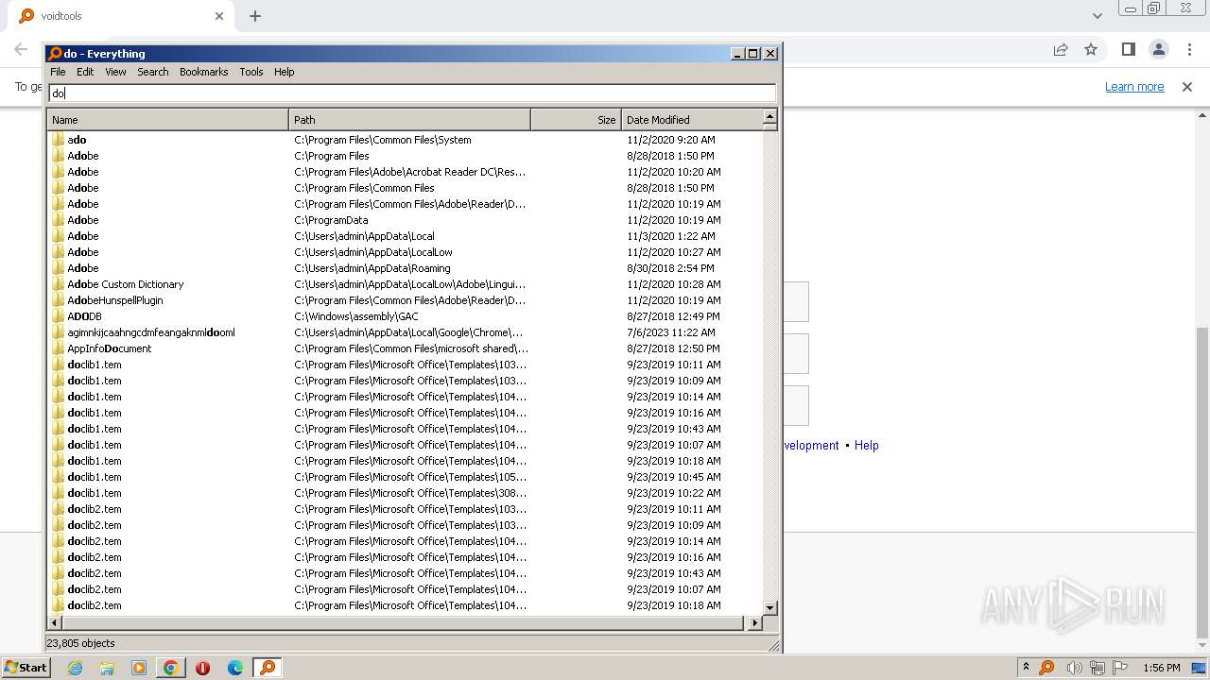
Task: Sort results by Size column header
Action: [x=576, y=120]
